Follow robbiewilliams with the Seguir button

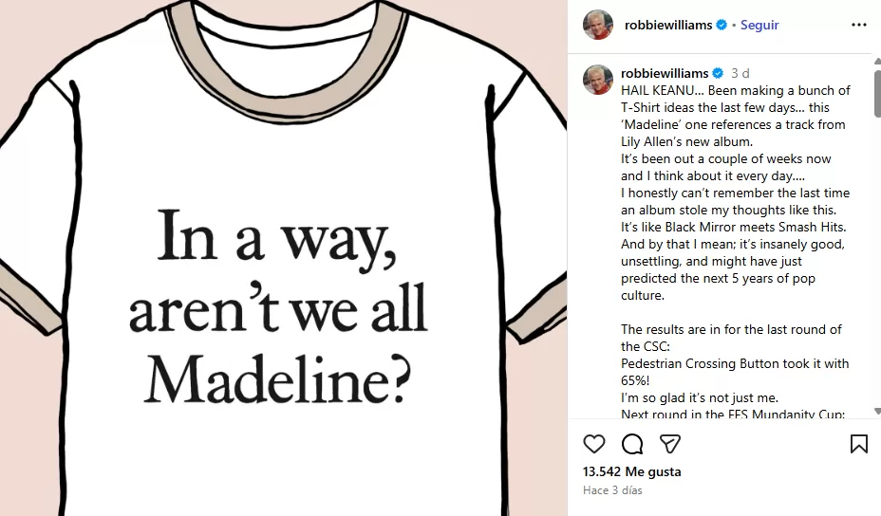[759, 25]
